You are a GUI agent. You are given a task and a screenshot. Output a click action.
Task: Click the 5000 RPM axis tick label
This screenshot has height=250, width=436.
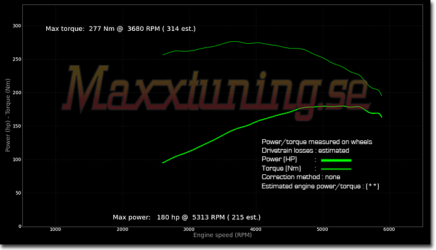(x=322, y=230)
